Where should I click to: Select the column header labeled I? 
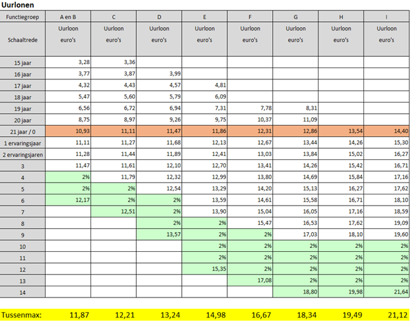[x=387, y=17]
